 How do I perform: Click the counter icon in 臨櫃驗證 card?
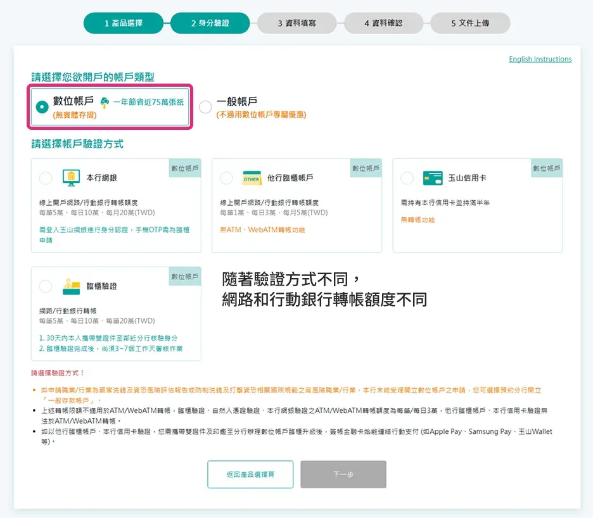coord(72,285)
